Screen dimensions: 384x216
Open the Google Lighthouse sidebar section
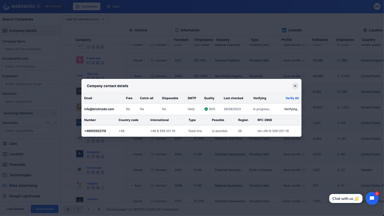pyautogui.click(x=24, y=196)
